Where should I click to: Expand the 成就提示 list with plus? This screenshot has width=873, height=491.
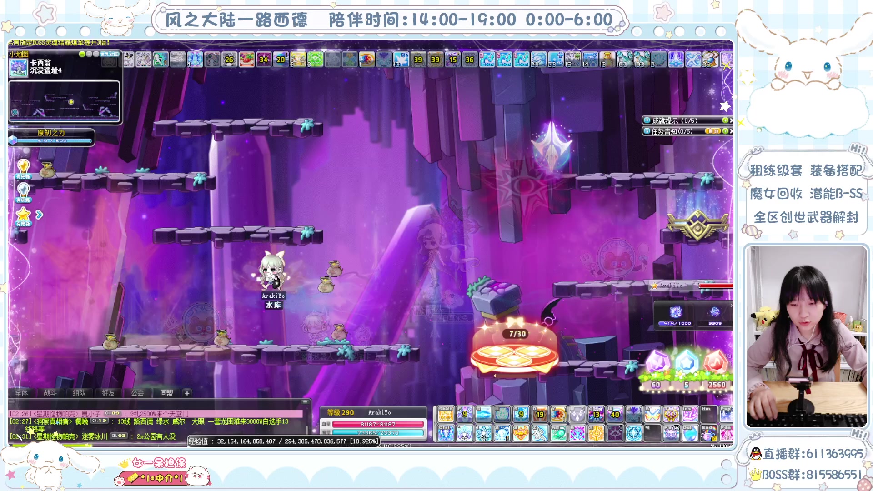[725, 120]
